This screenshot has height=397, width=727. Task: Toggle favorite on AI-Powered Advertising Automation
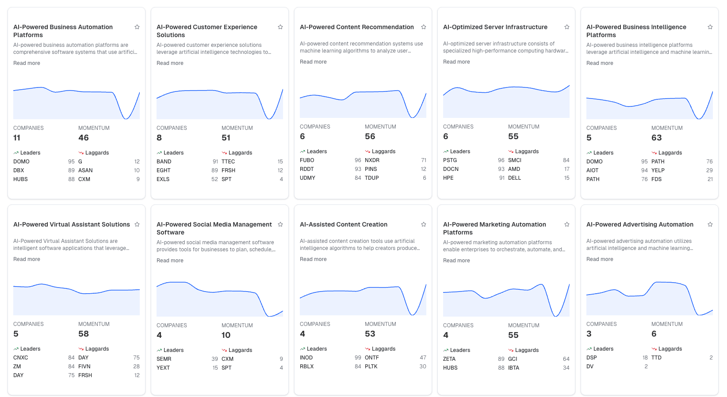[x=710, y=224]
